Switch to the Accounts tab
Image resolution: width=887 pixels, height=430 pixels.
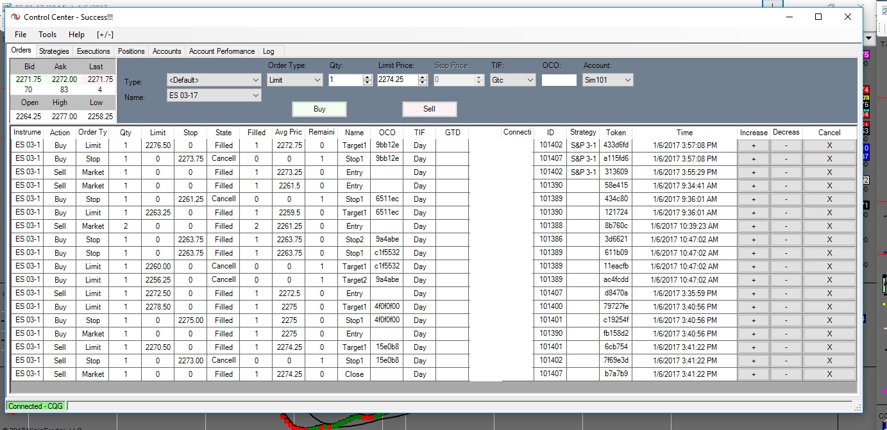(167, 51)
